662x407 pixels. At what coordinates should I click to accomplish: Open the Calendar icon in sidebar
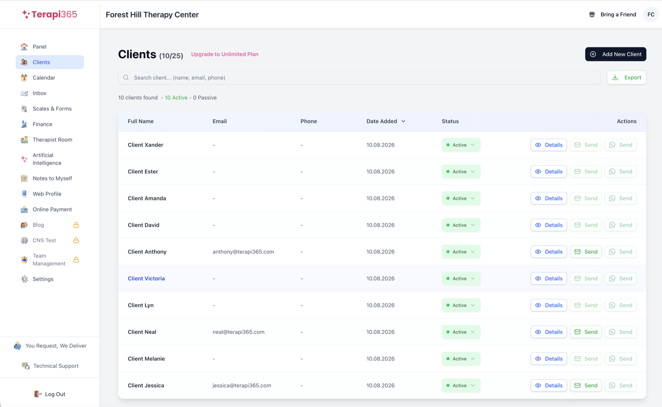24,78
